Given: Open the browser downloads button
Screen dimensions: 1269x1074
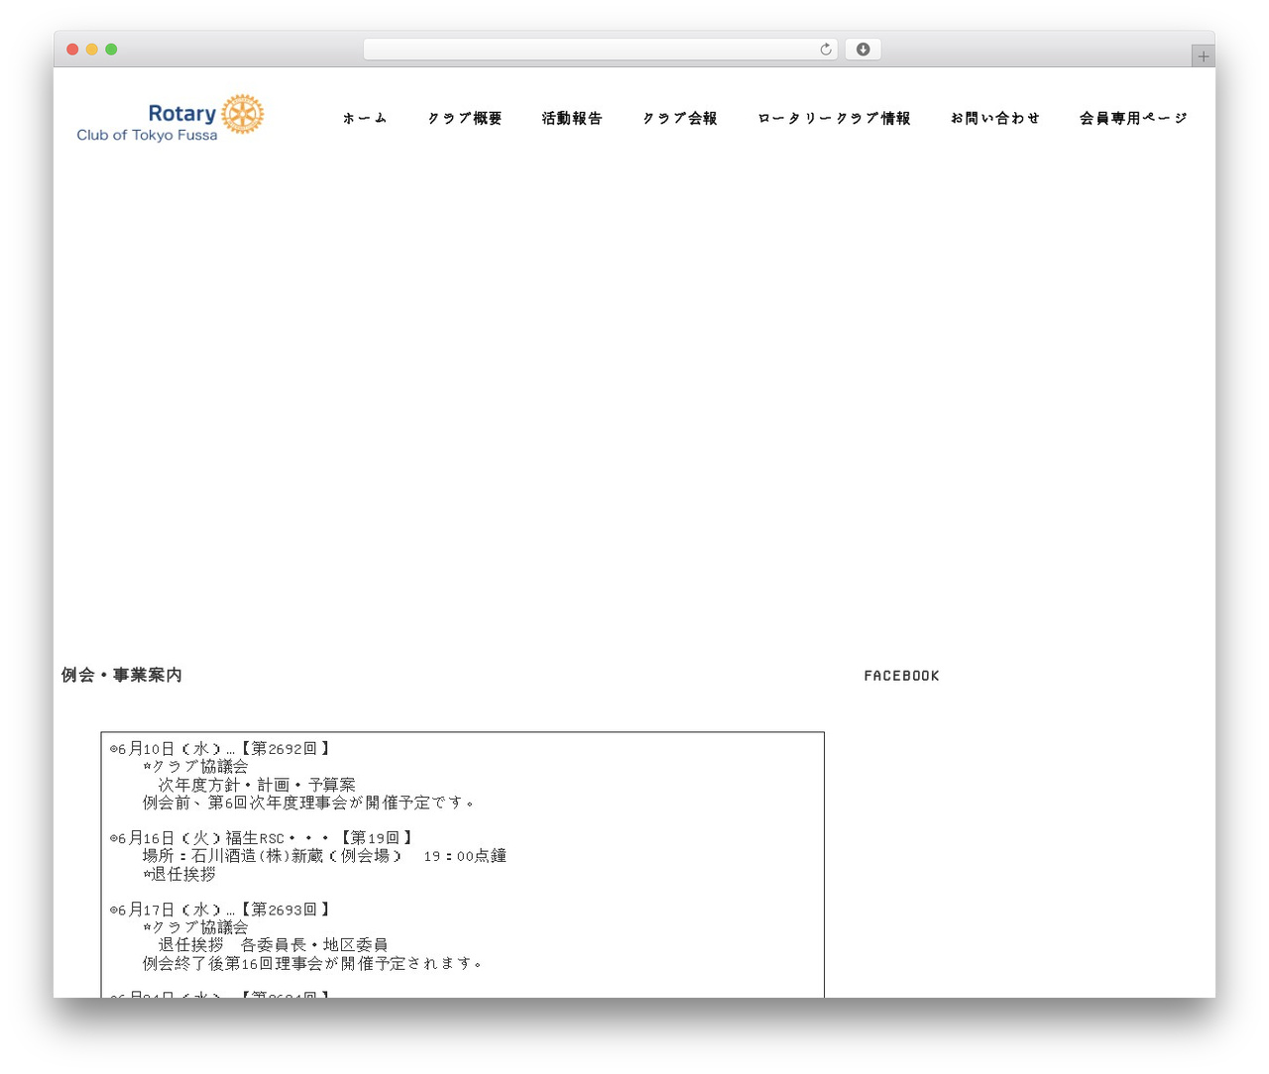Looking at the screenshot, I should pyautogui.click(x=864, y=50).
